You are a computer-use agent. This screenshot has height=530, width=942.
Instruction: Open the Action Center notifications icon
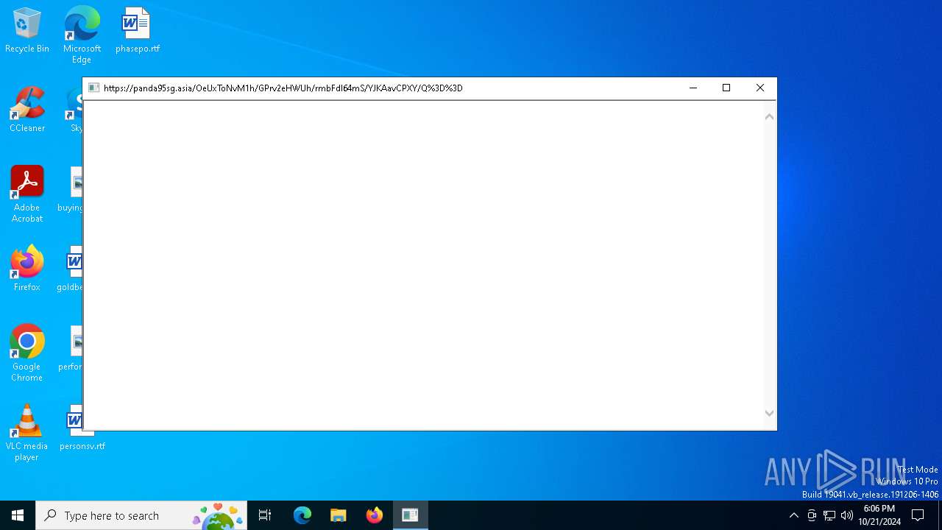(918, 515)
